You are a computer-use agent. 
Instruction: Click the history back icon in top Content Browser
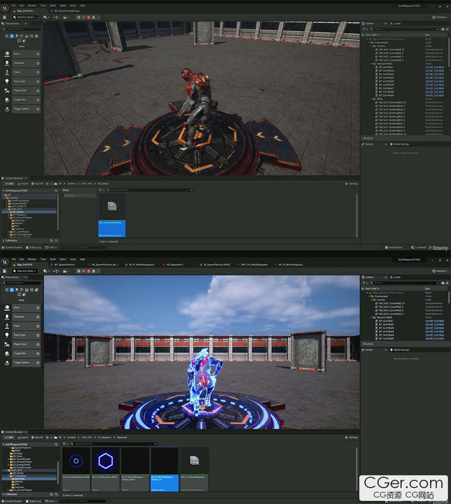click(47, 184)
